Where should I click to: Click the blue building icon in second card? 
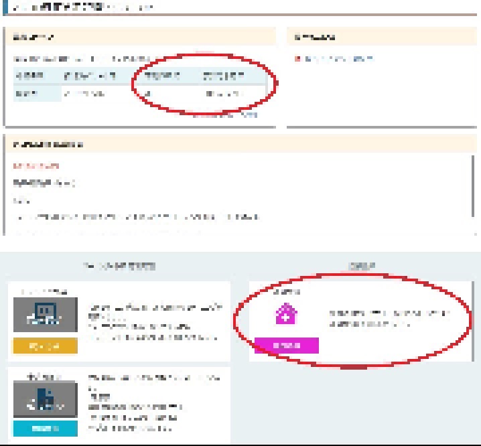click(46, 398)
